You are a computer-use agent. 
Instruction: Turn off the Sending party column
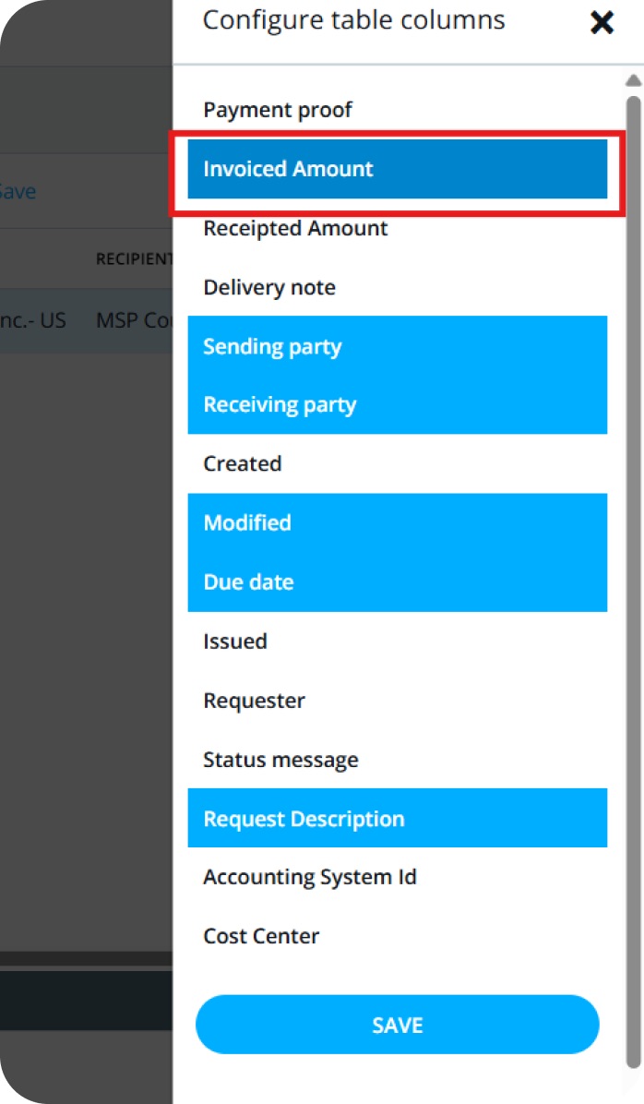397,347
